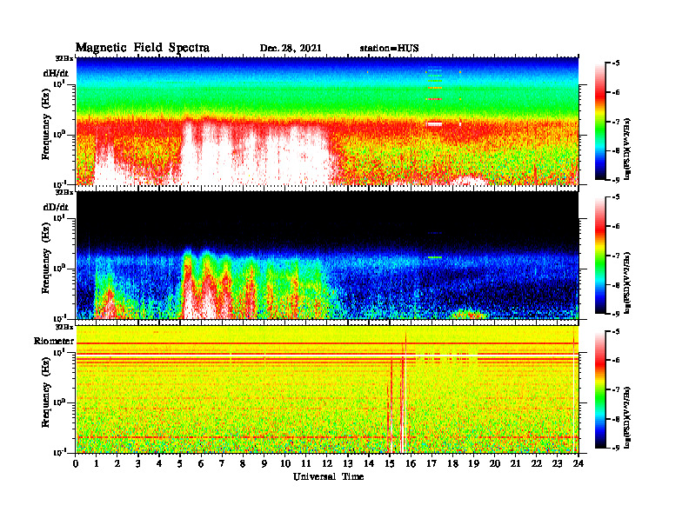Click the -6 tick on dD/dt color scale
This screenshot has height=532, width=689.
coord(614,227)
